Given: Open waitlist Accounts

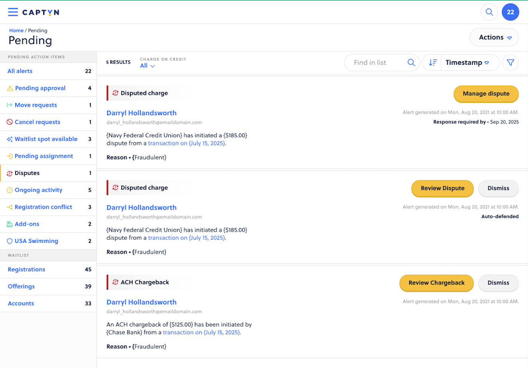Looking at the screenshot, I should click(x=48, y=304).
